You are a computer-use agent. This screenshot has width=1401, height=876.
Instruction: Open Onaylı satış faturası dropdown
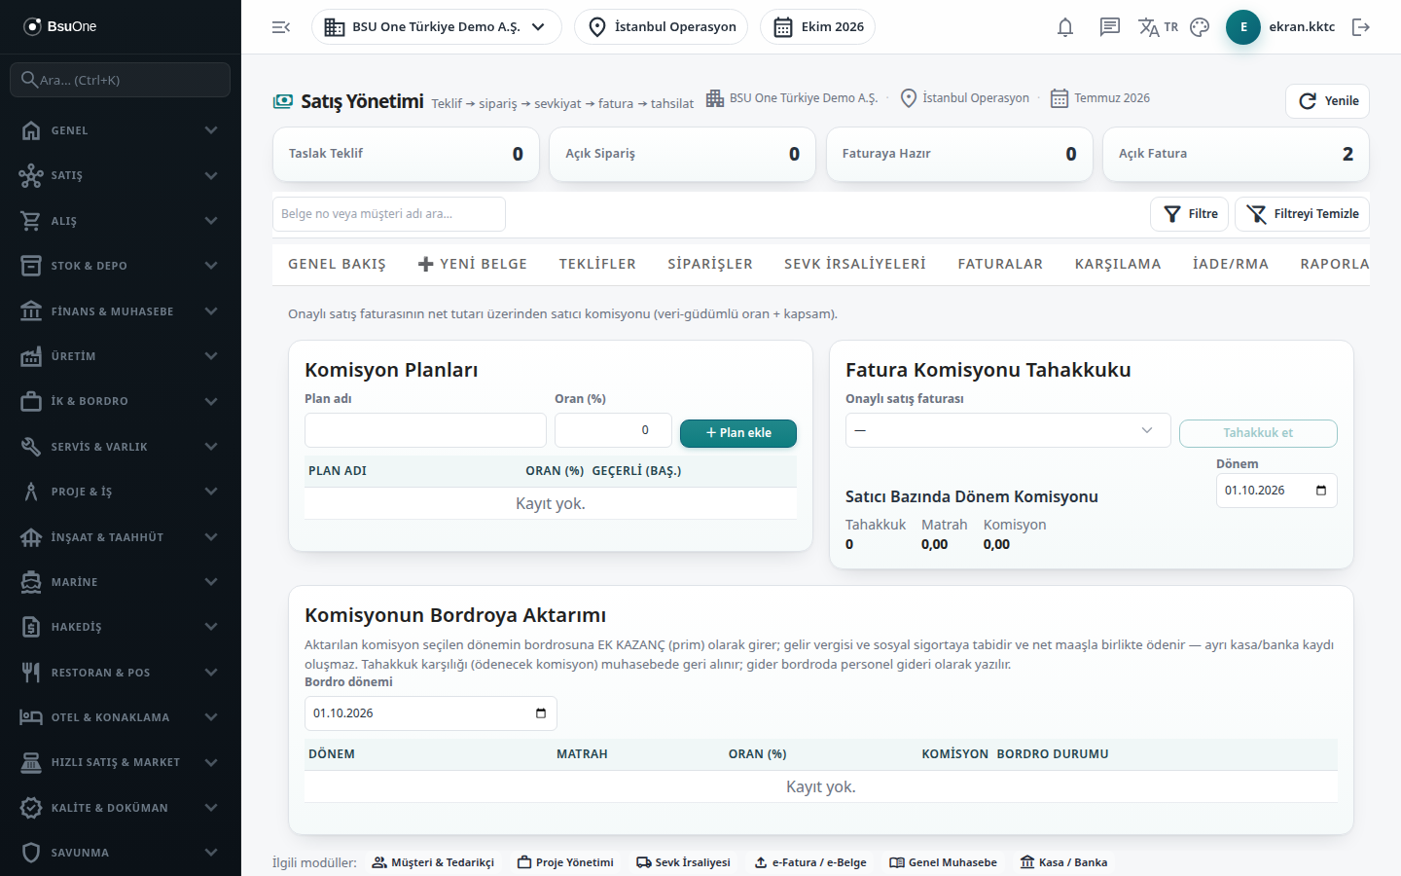coord(1008,430)
